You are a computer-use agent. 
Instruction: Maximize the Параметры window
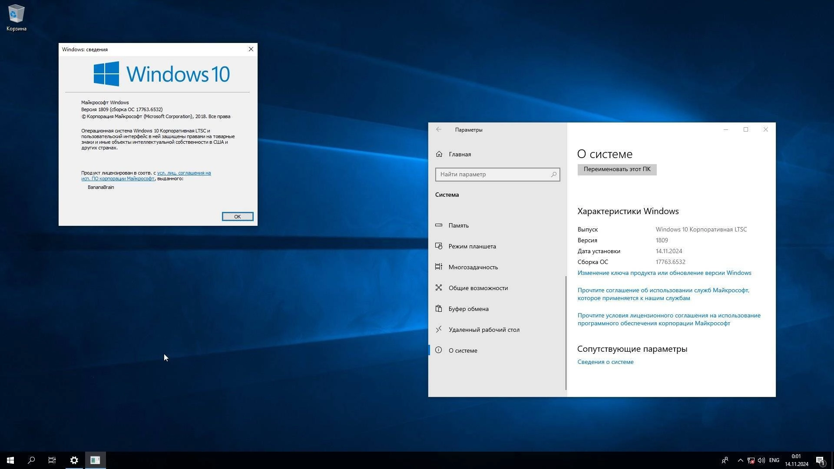[x=746, y=129]
